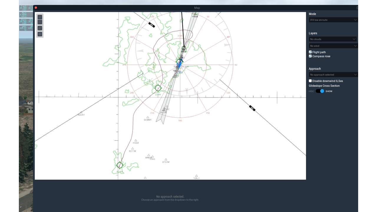Click the 60 compass rose heading label
The image size is (377, 212).
click(228, 37)
